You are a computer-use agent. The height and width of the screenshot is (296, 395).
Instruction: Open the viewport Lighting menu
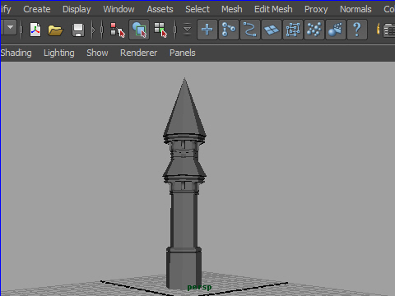pos(59,53)
